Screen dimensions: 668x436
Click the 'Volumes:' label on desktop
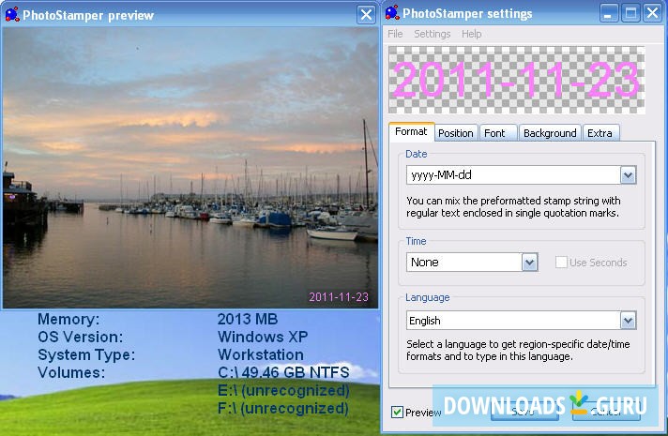point(71,372)
